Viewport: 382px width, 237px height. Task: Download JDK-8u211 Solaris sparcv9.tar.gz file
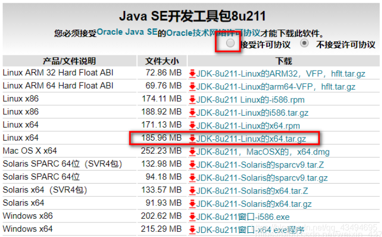click(262, 178)
